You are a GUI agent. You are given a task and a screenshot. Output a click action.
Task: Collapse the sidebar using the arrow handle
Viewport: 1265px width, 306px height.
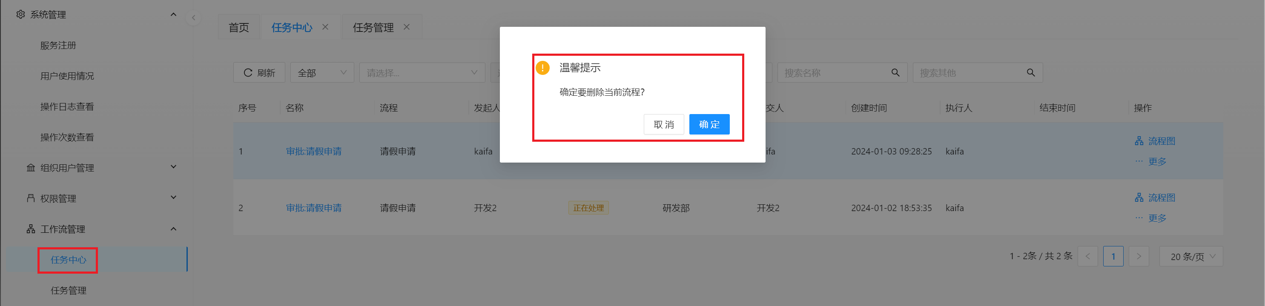[193, 18]
